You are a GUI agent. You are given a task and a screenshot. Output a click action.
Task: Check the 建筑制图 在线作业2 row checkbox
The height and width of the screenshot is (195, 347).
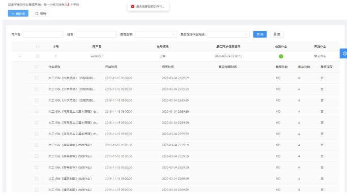[37, 190]
